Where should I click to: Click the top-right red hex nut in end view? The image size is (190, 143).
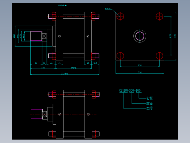click(159, 16)
